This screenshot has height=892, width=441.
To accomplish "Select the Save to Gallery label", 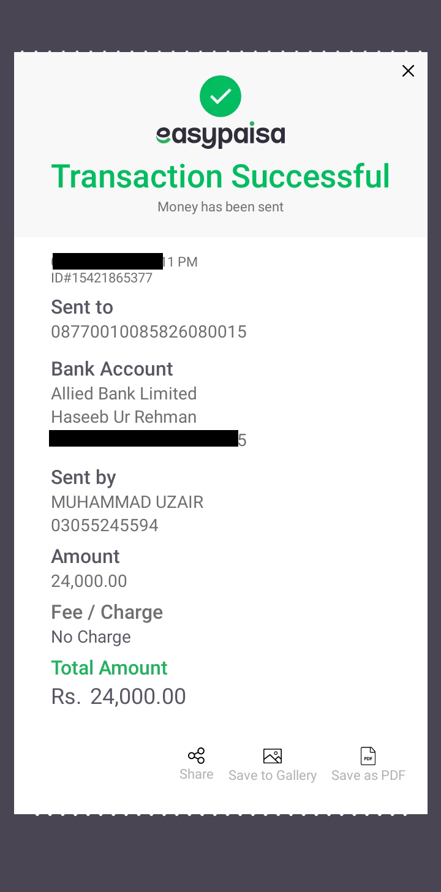I will (273, 776).
